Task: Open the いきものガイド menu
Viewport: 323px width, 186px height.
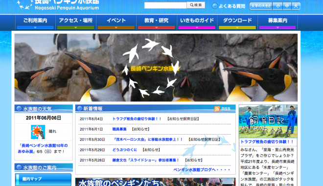Action: [197, 22]
